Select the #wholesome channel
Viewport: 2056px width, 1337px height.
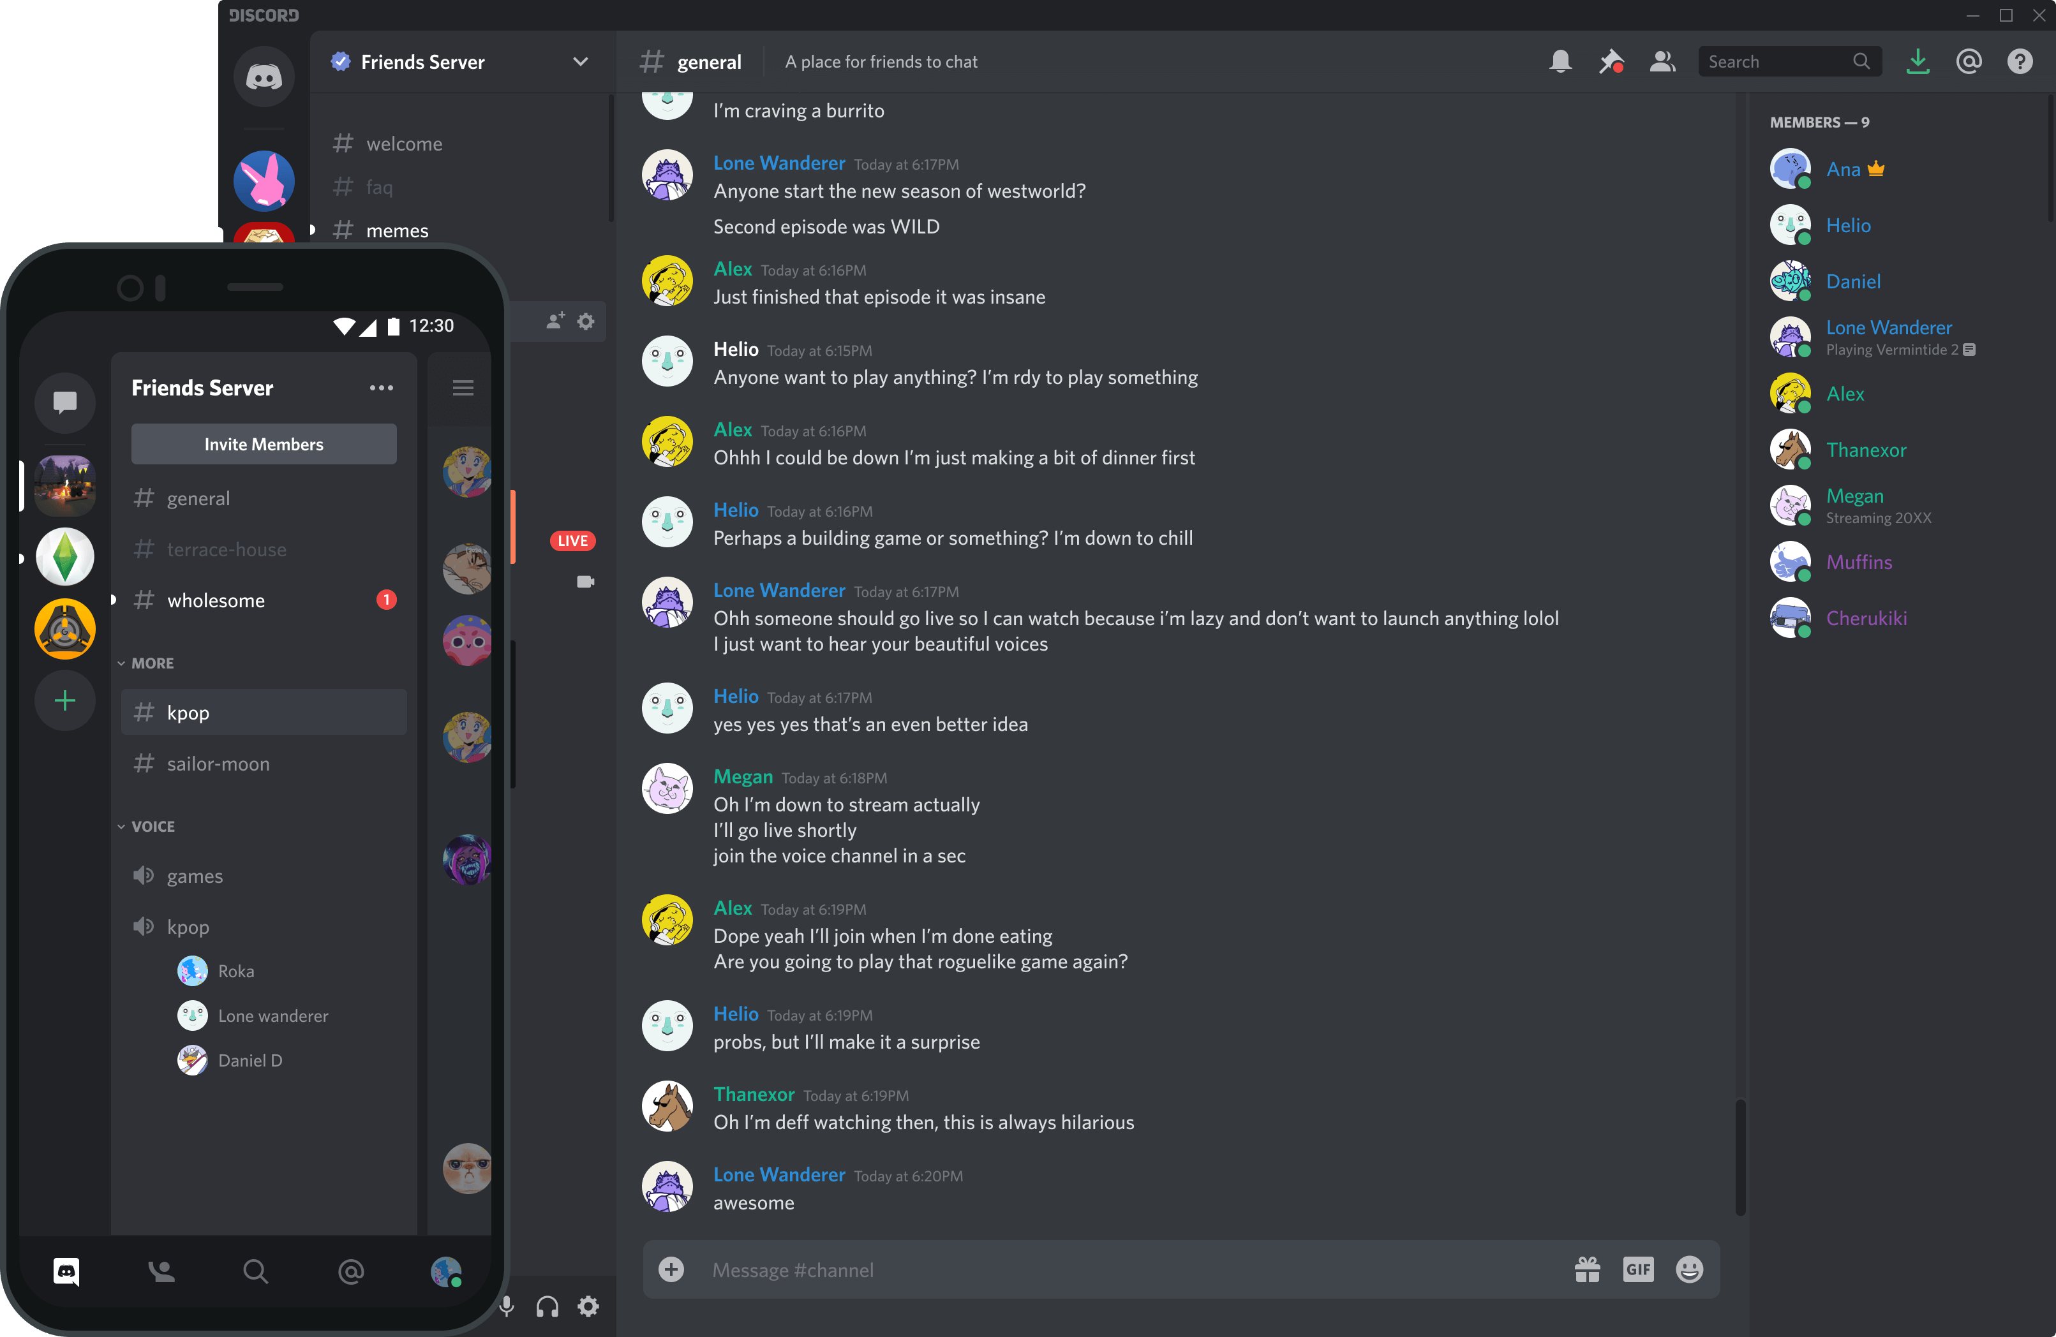(262, 600)
